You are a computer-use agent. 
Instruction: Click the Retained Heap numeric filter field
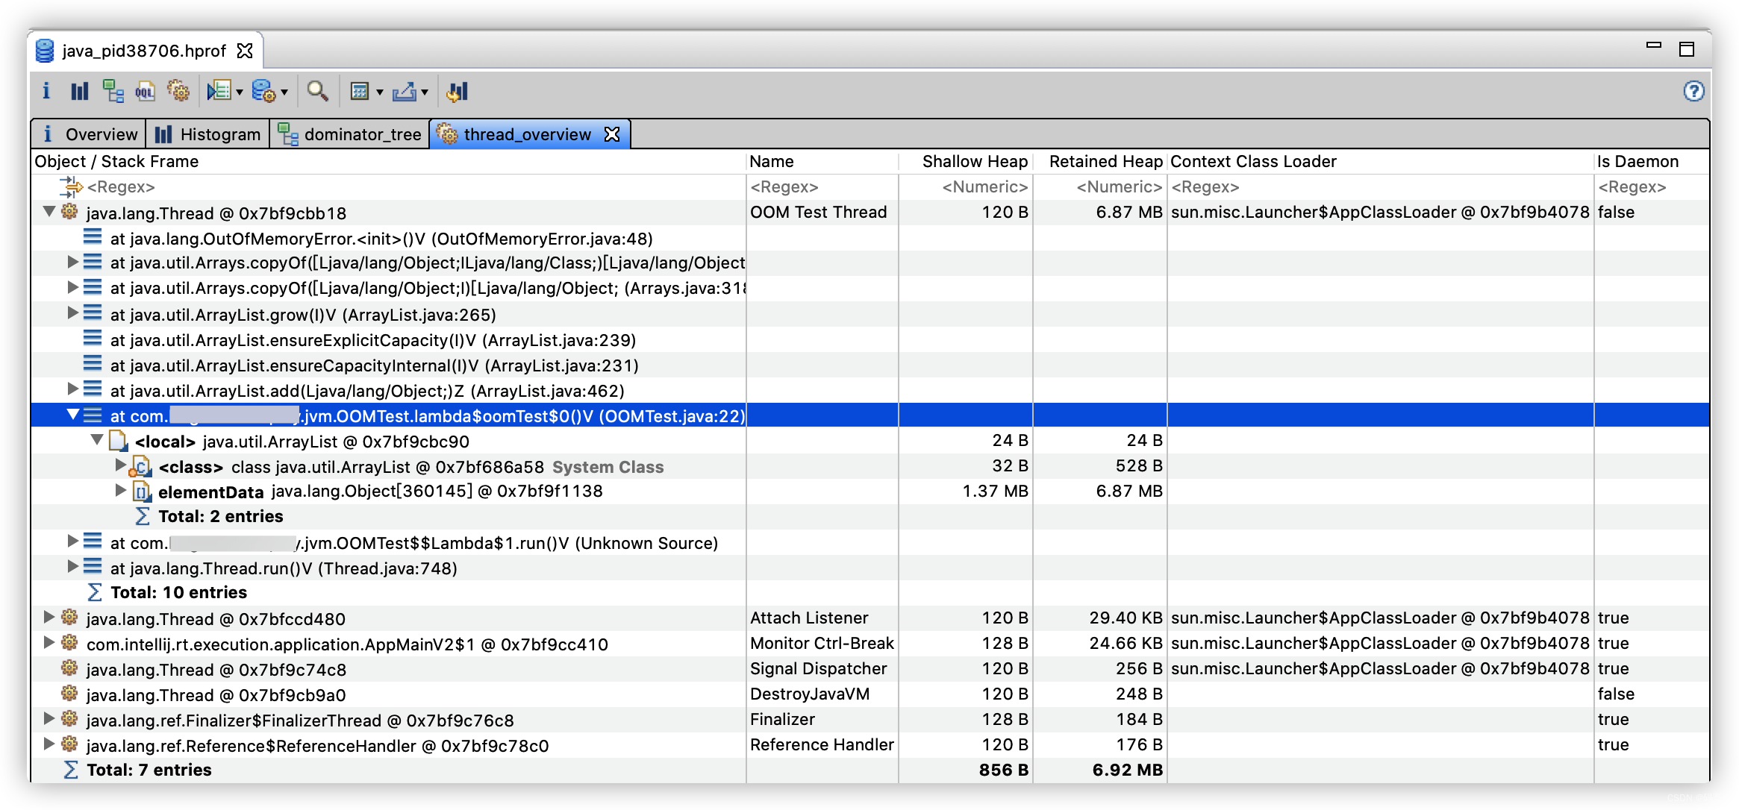pyautogui.click(x=1100, y=186)
